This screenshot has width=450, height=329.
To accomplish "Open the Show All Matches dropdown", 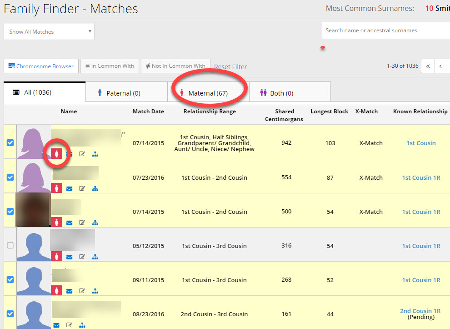I will pyautogui.click(x=49, y=31).
